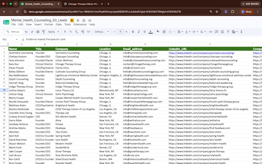Open the Symmetry Counseling LinkedIn link
The width and height of the screenshot is (262, 164).
[202, 53]
